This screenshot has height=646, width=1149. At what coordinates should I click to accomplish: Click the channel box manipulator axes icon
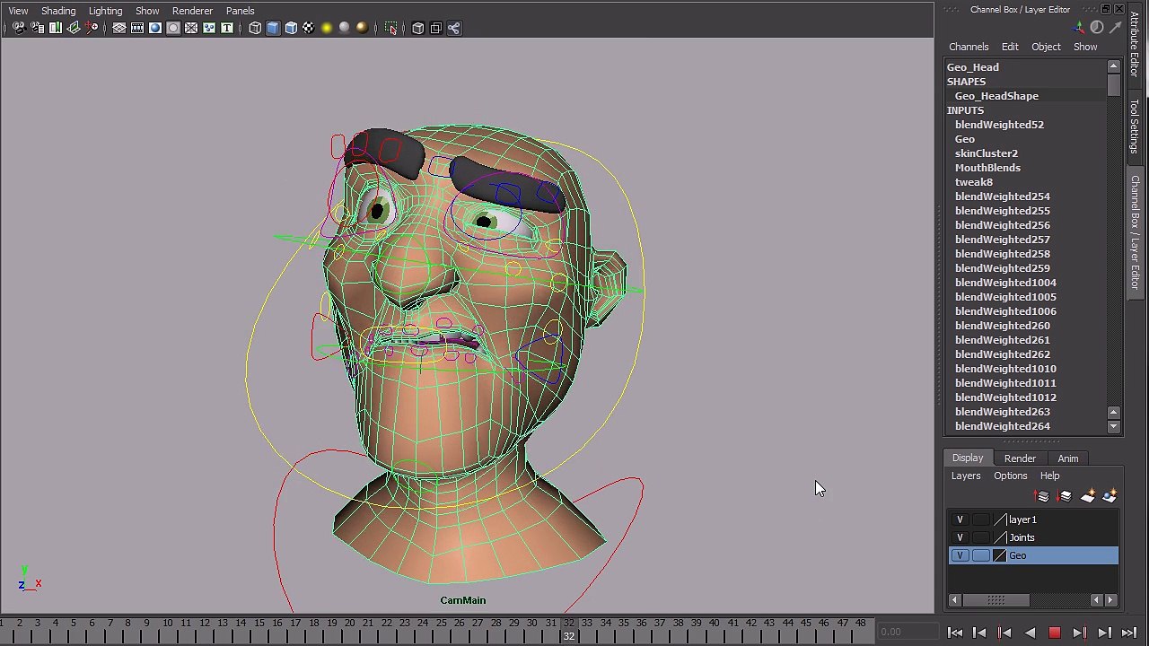(x=1079, y=28)
